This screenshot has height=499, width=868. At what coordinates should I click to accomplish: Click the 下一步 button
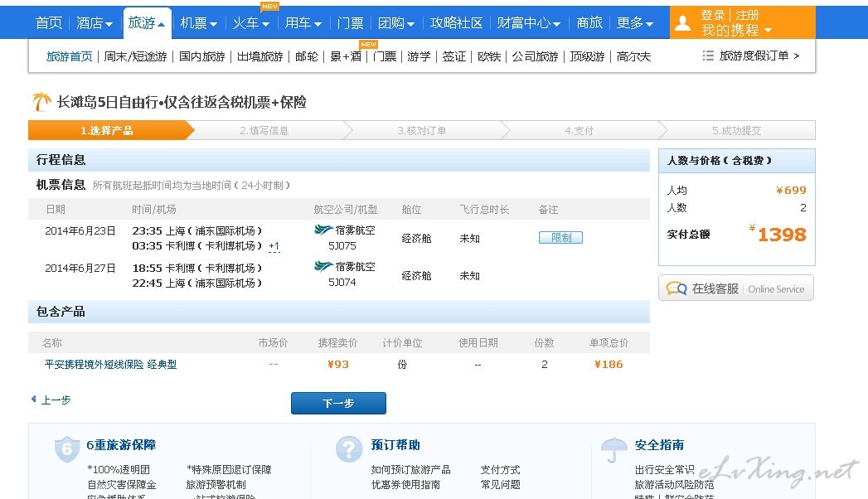[x=338, y=404]
